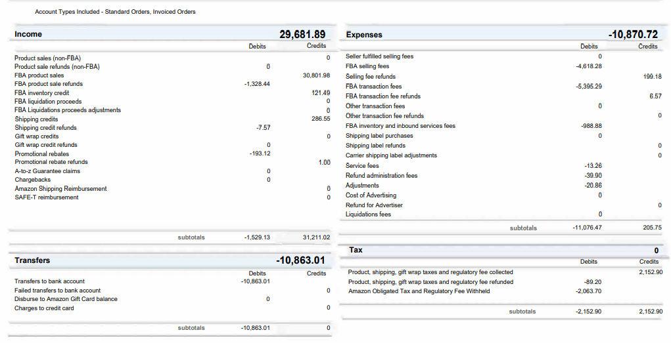
Task: Click 'Transfers to bank account' label
Action: click(49, 281)
